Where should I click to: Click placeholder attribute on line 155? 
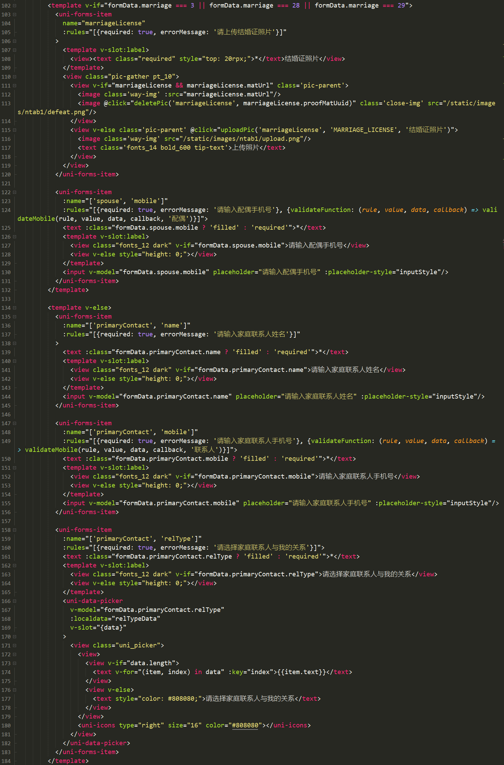click(264, 503)
